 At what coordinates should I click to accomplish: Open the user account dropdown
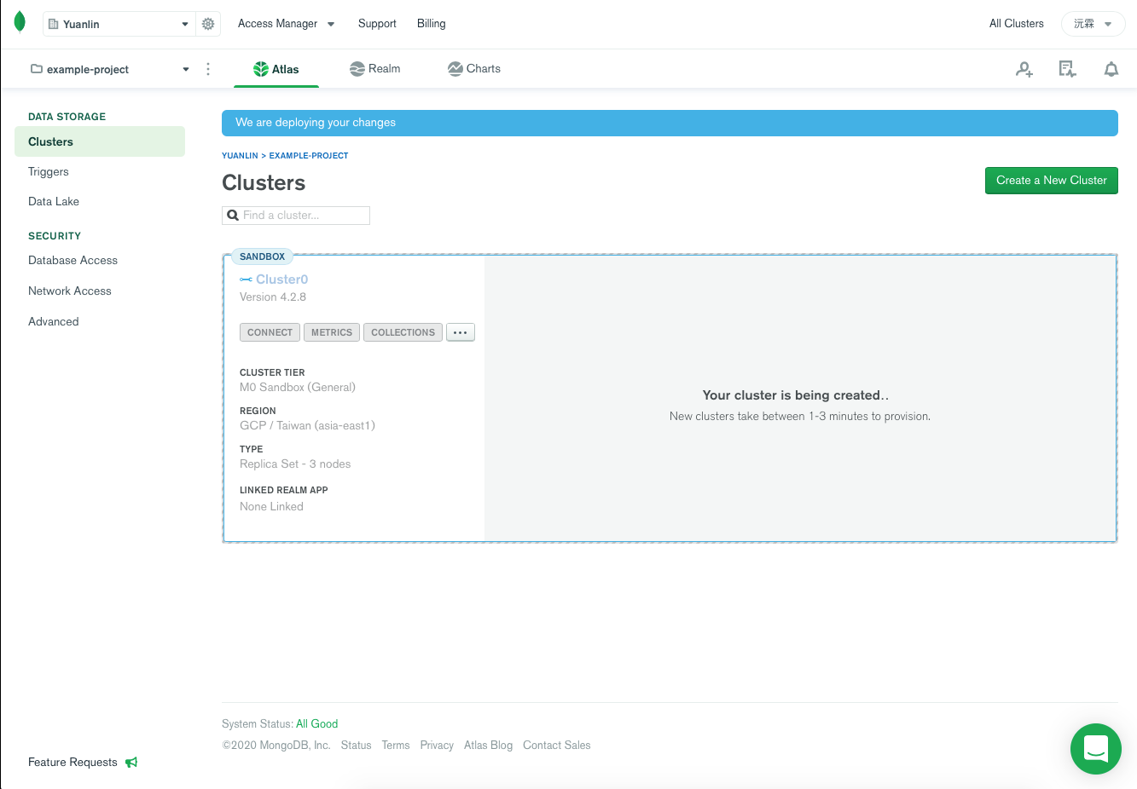[x=1093, y=24]
